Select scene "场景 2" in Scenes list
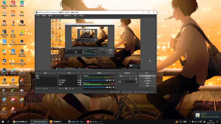The height and width of the screenshot is (124, 221). pos(46,78)
